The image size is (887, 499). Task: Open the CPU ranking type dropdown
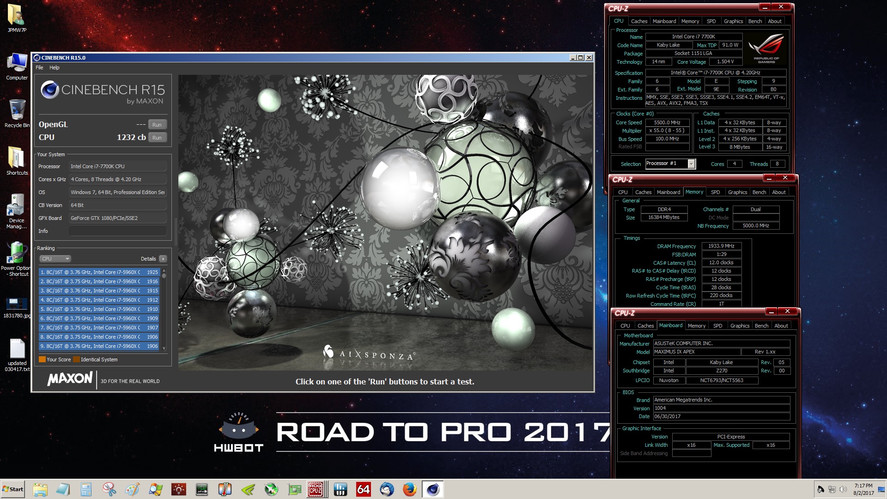pyautogui.click(x=55, y=259)
